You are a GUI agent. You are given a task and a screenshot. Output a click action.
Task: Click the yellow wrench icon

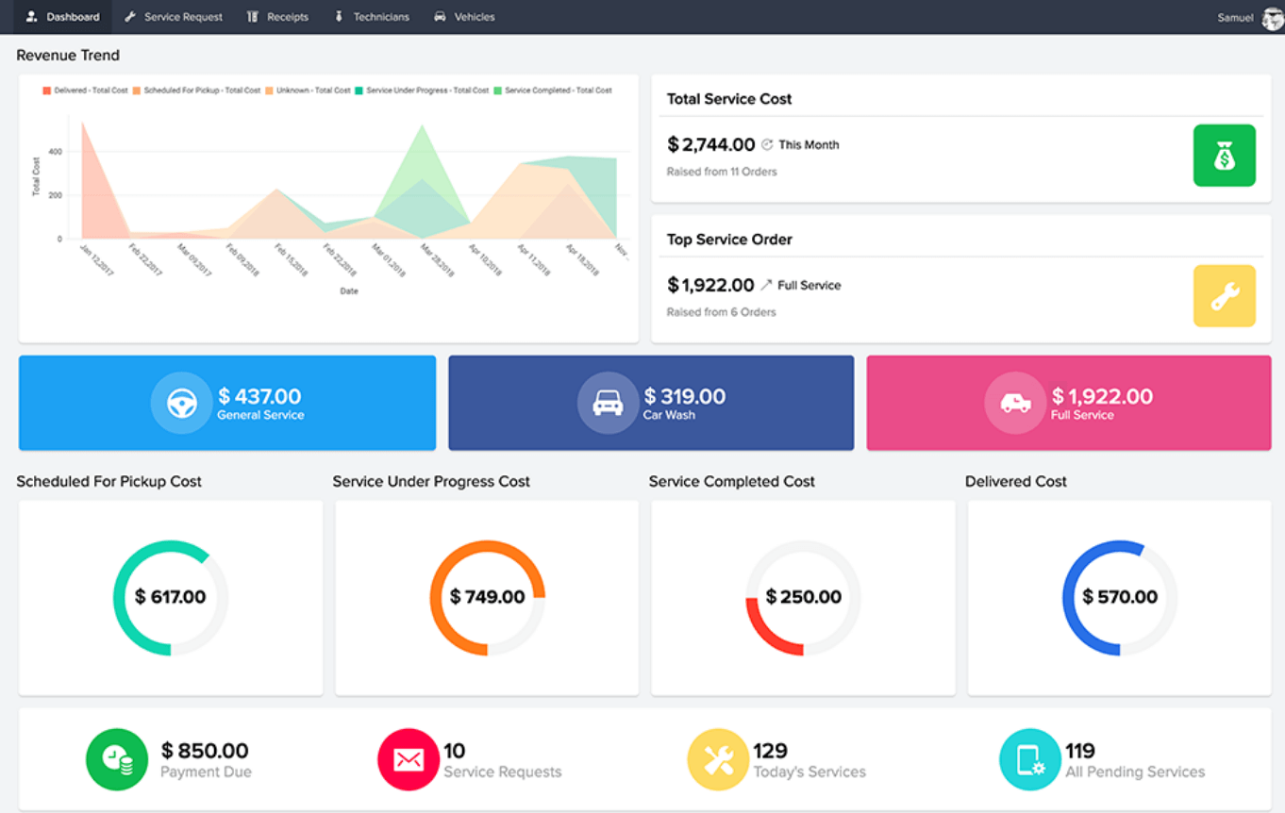1224,296
